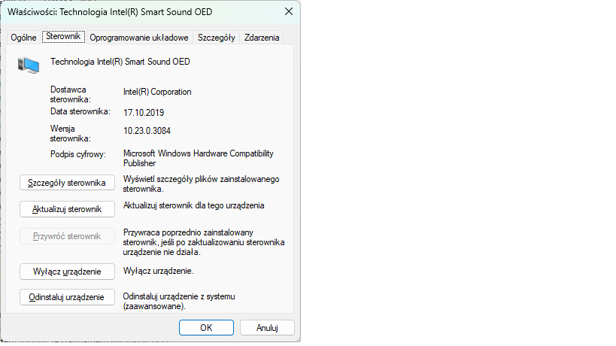
Task: Click the Intel(R) Corporation provider text
Action: (x=157, y=92)
